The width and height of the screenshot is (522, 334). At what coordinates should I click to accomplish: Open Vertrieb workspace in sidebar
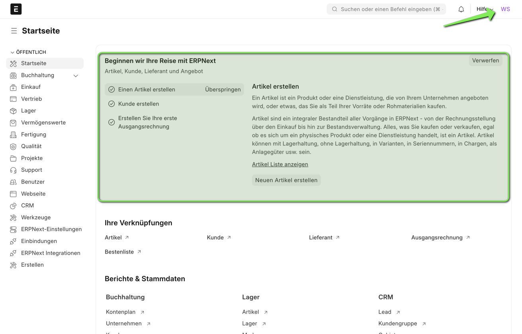coord(31,99)
